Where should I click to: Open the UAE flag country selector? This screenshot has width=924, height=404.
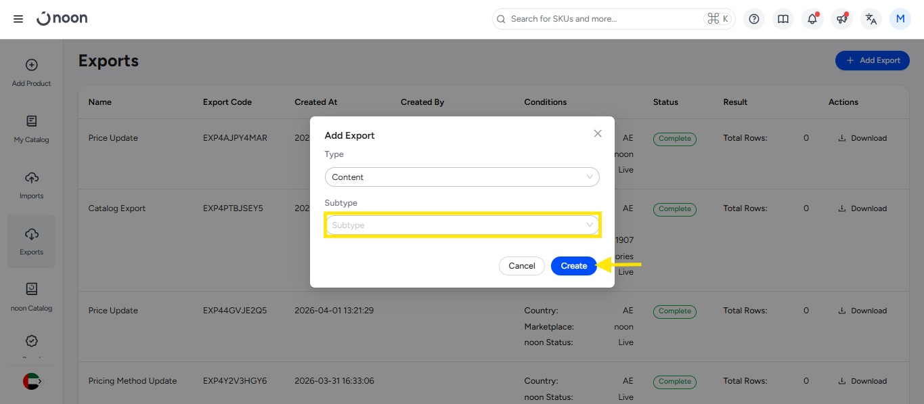(x=31, y=381)
